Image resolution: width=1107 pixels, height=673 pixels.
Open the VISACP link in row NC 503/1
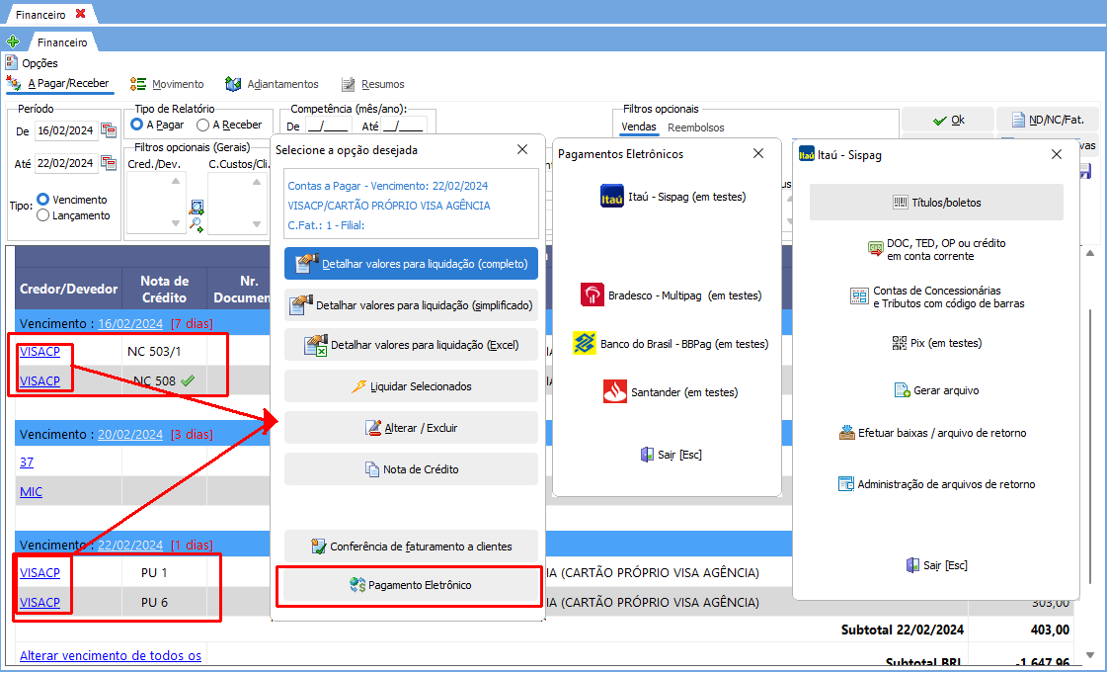pyautogui.click(x=40, y=351)
